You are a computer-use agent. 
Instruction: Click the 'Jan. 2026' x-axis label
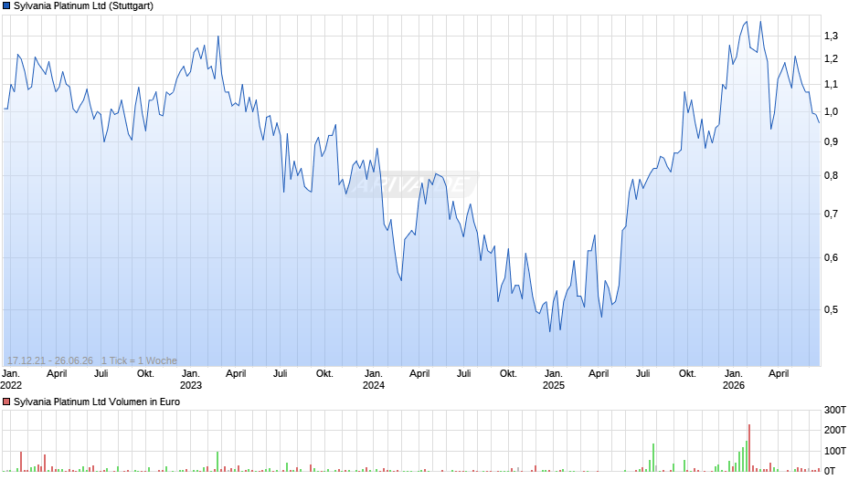(x=734, y=380)
